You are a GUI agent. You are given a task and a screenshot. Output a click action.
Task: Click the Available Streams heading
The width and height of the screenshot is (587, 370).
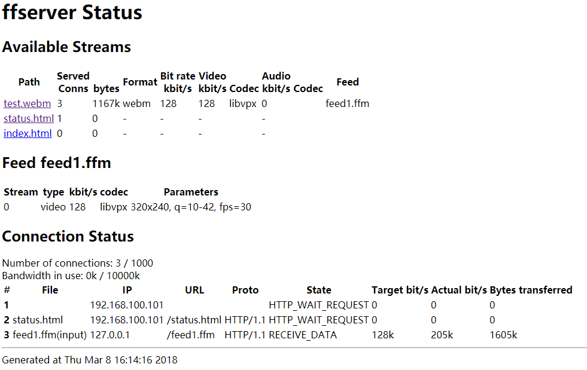pyautogui.click(x=66, y=47)
